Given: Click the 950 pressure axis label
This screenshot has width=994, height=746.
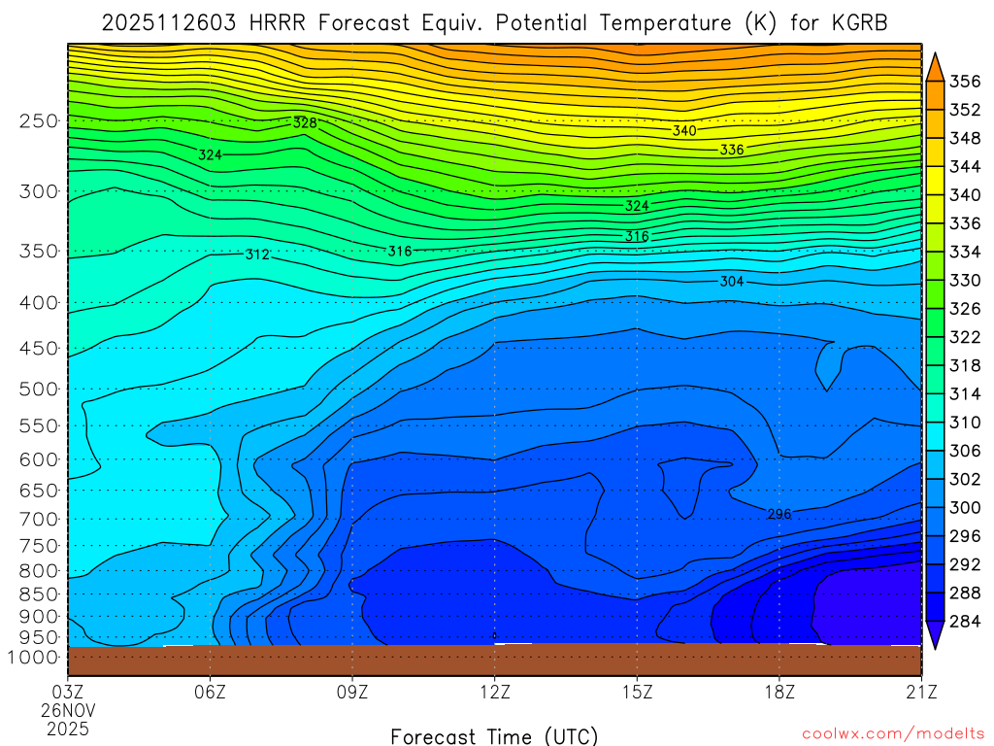Looking at the screenshot, I should pos(39,637).
